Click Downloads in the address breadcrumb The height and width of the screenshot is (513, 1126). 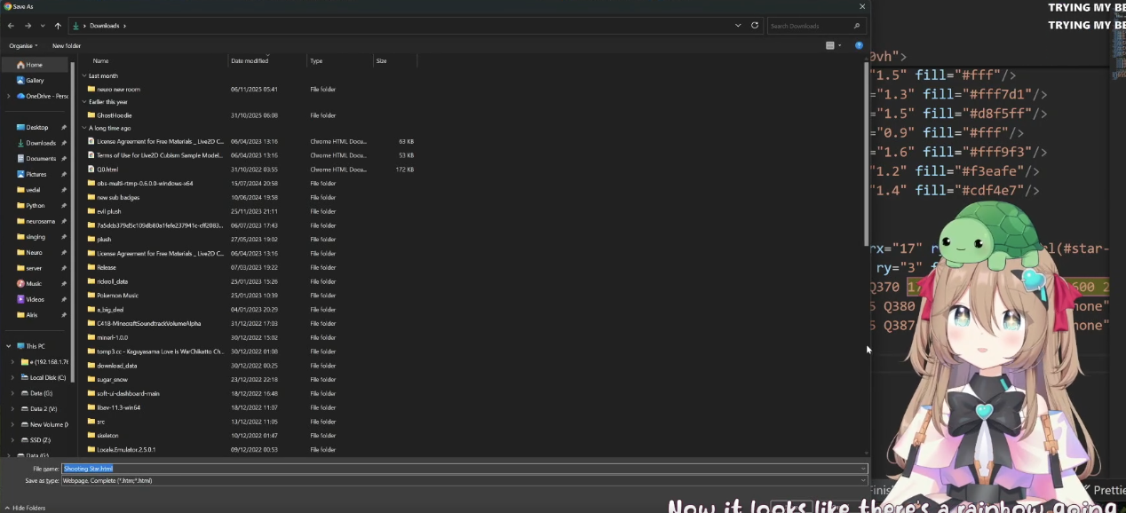[104, 26]
